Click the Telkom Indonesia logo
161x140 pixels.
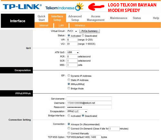(x=65, y=7)
